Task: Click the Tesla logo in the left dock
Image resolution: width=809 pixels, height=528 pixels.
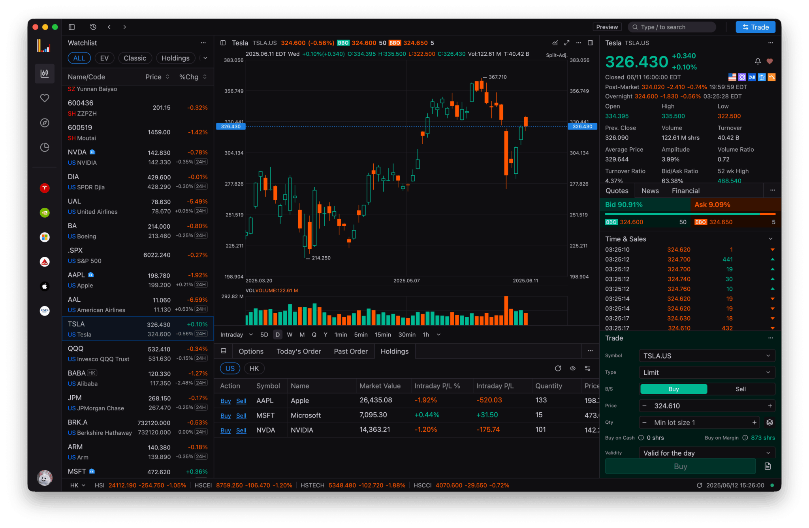Action: pos(45,188)
